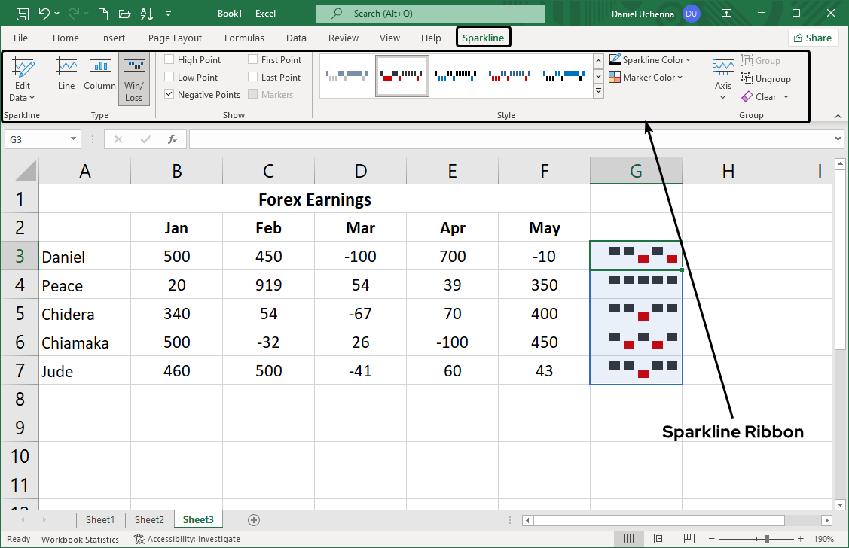Enable the Last Point checkbox
849x548 pixels.
pyautogui.click(x=252, y=76)
